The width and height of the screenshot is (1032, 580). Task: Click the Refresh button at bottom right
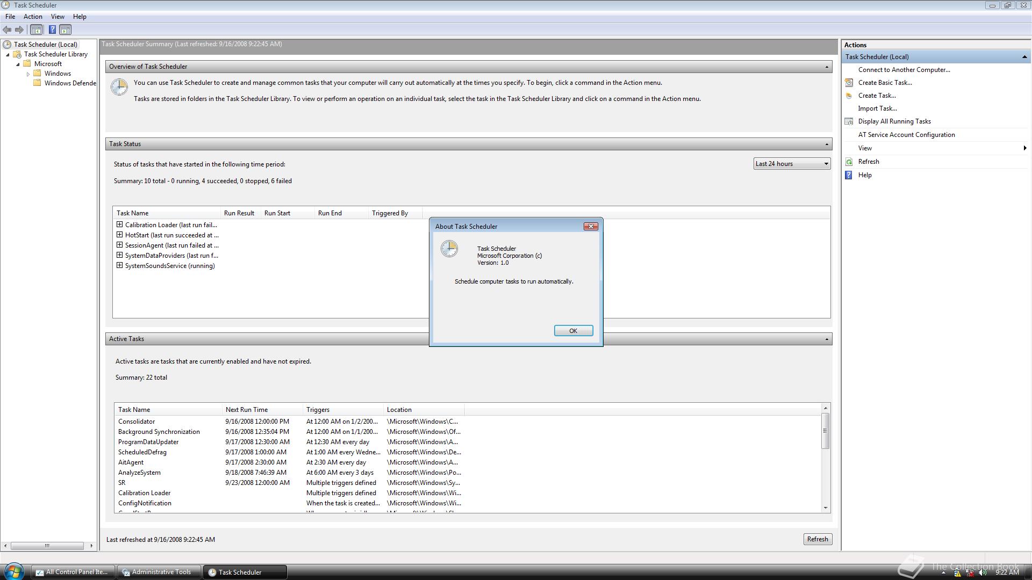click(x=817, y=539)
